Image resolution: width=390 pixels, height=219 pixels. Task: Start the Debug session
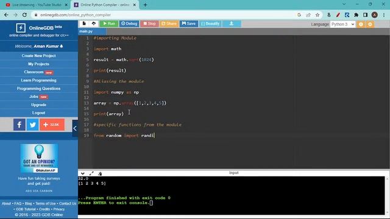click(x=129, y=24)
